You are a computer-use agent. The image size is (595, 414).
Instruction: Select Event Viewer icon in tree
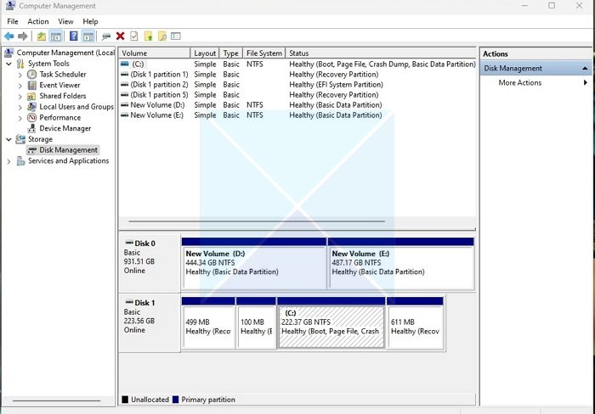tap(32, 85)
